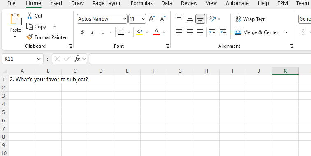Open the number format General dropdown
This screenshot has width=311, height=156.
(x=305, y=19)
